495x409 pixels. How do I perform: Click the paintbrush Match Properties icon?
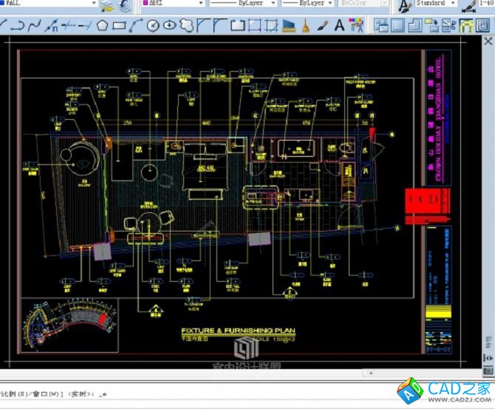(322, 26)
